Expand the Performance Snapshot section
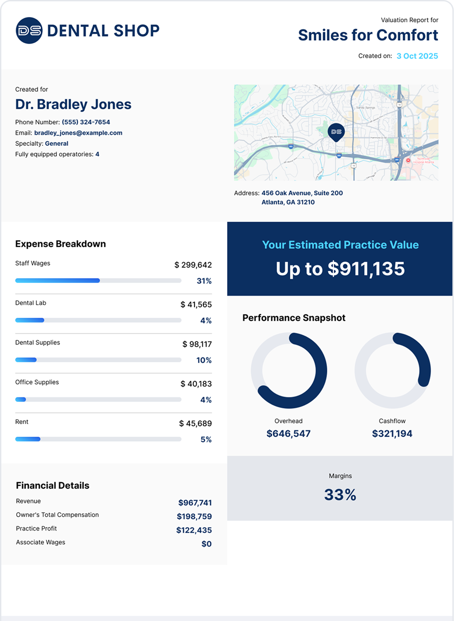 coord(294,318)
